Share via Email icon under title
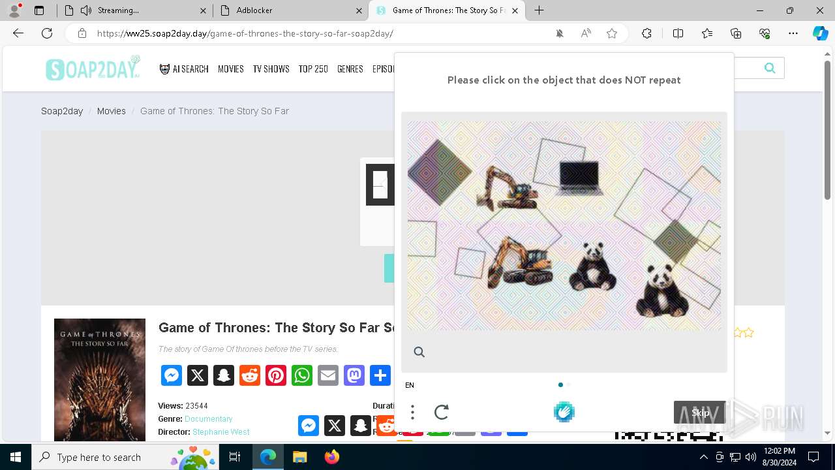The image size is (835, 470). 328,375
